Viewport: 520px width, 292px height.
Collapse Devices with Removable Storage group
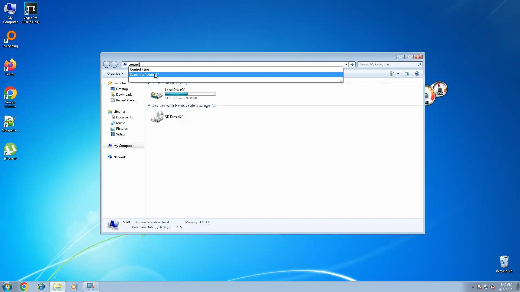point(149,105)
